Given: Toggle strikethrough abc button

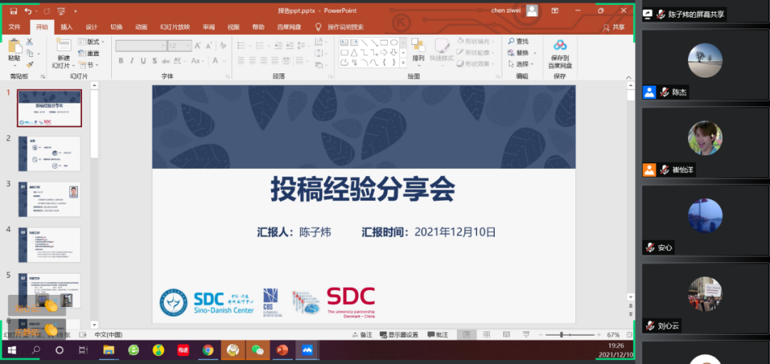Looking at the screenshot, I should 165,61.
